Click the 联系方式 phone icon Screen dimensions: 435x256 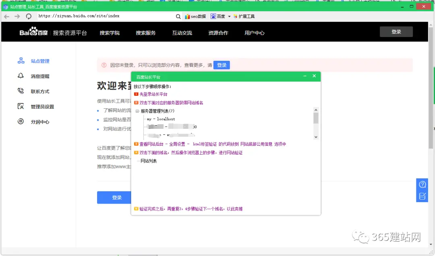pos(21,91)
